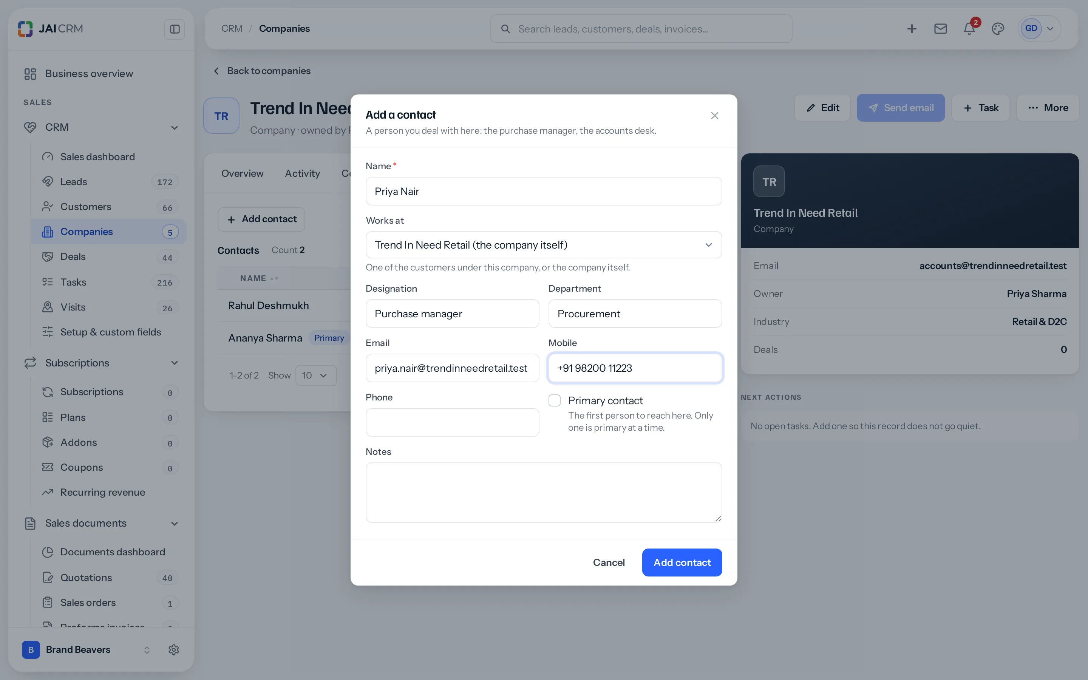Click the blue Add contact submit button
Viewport: 1088px width, 680px height.
[682, 562]
